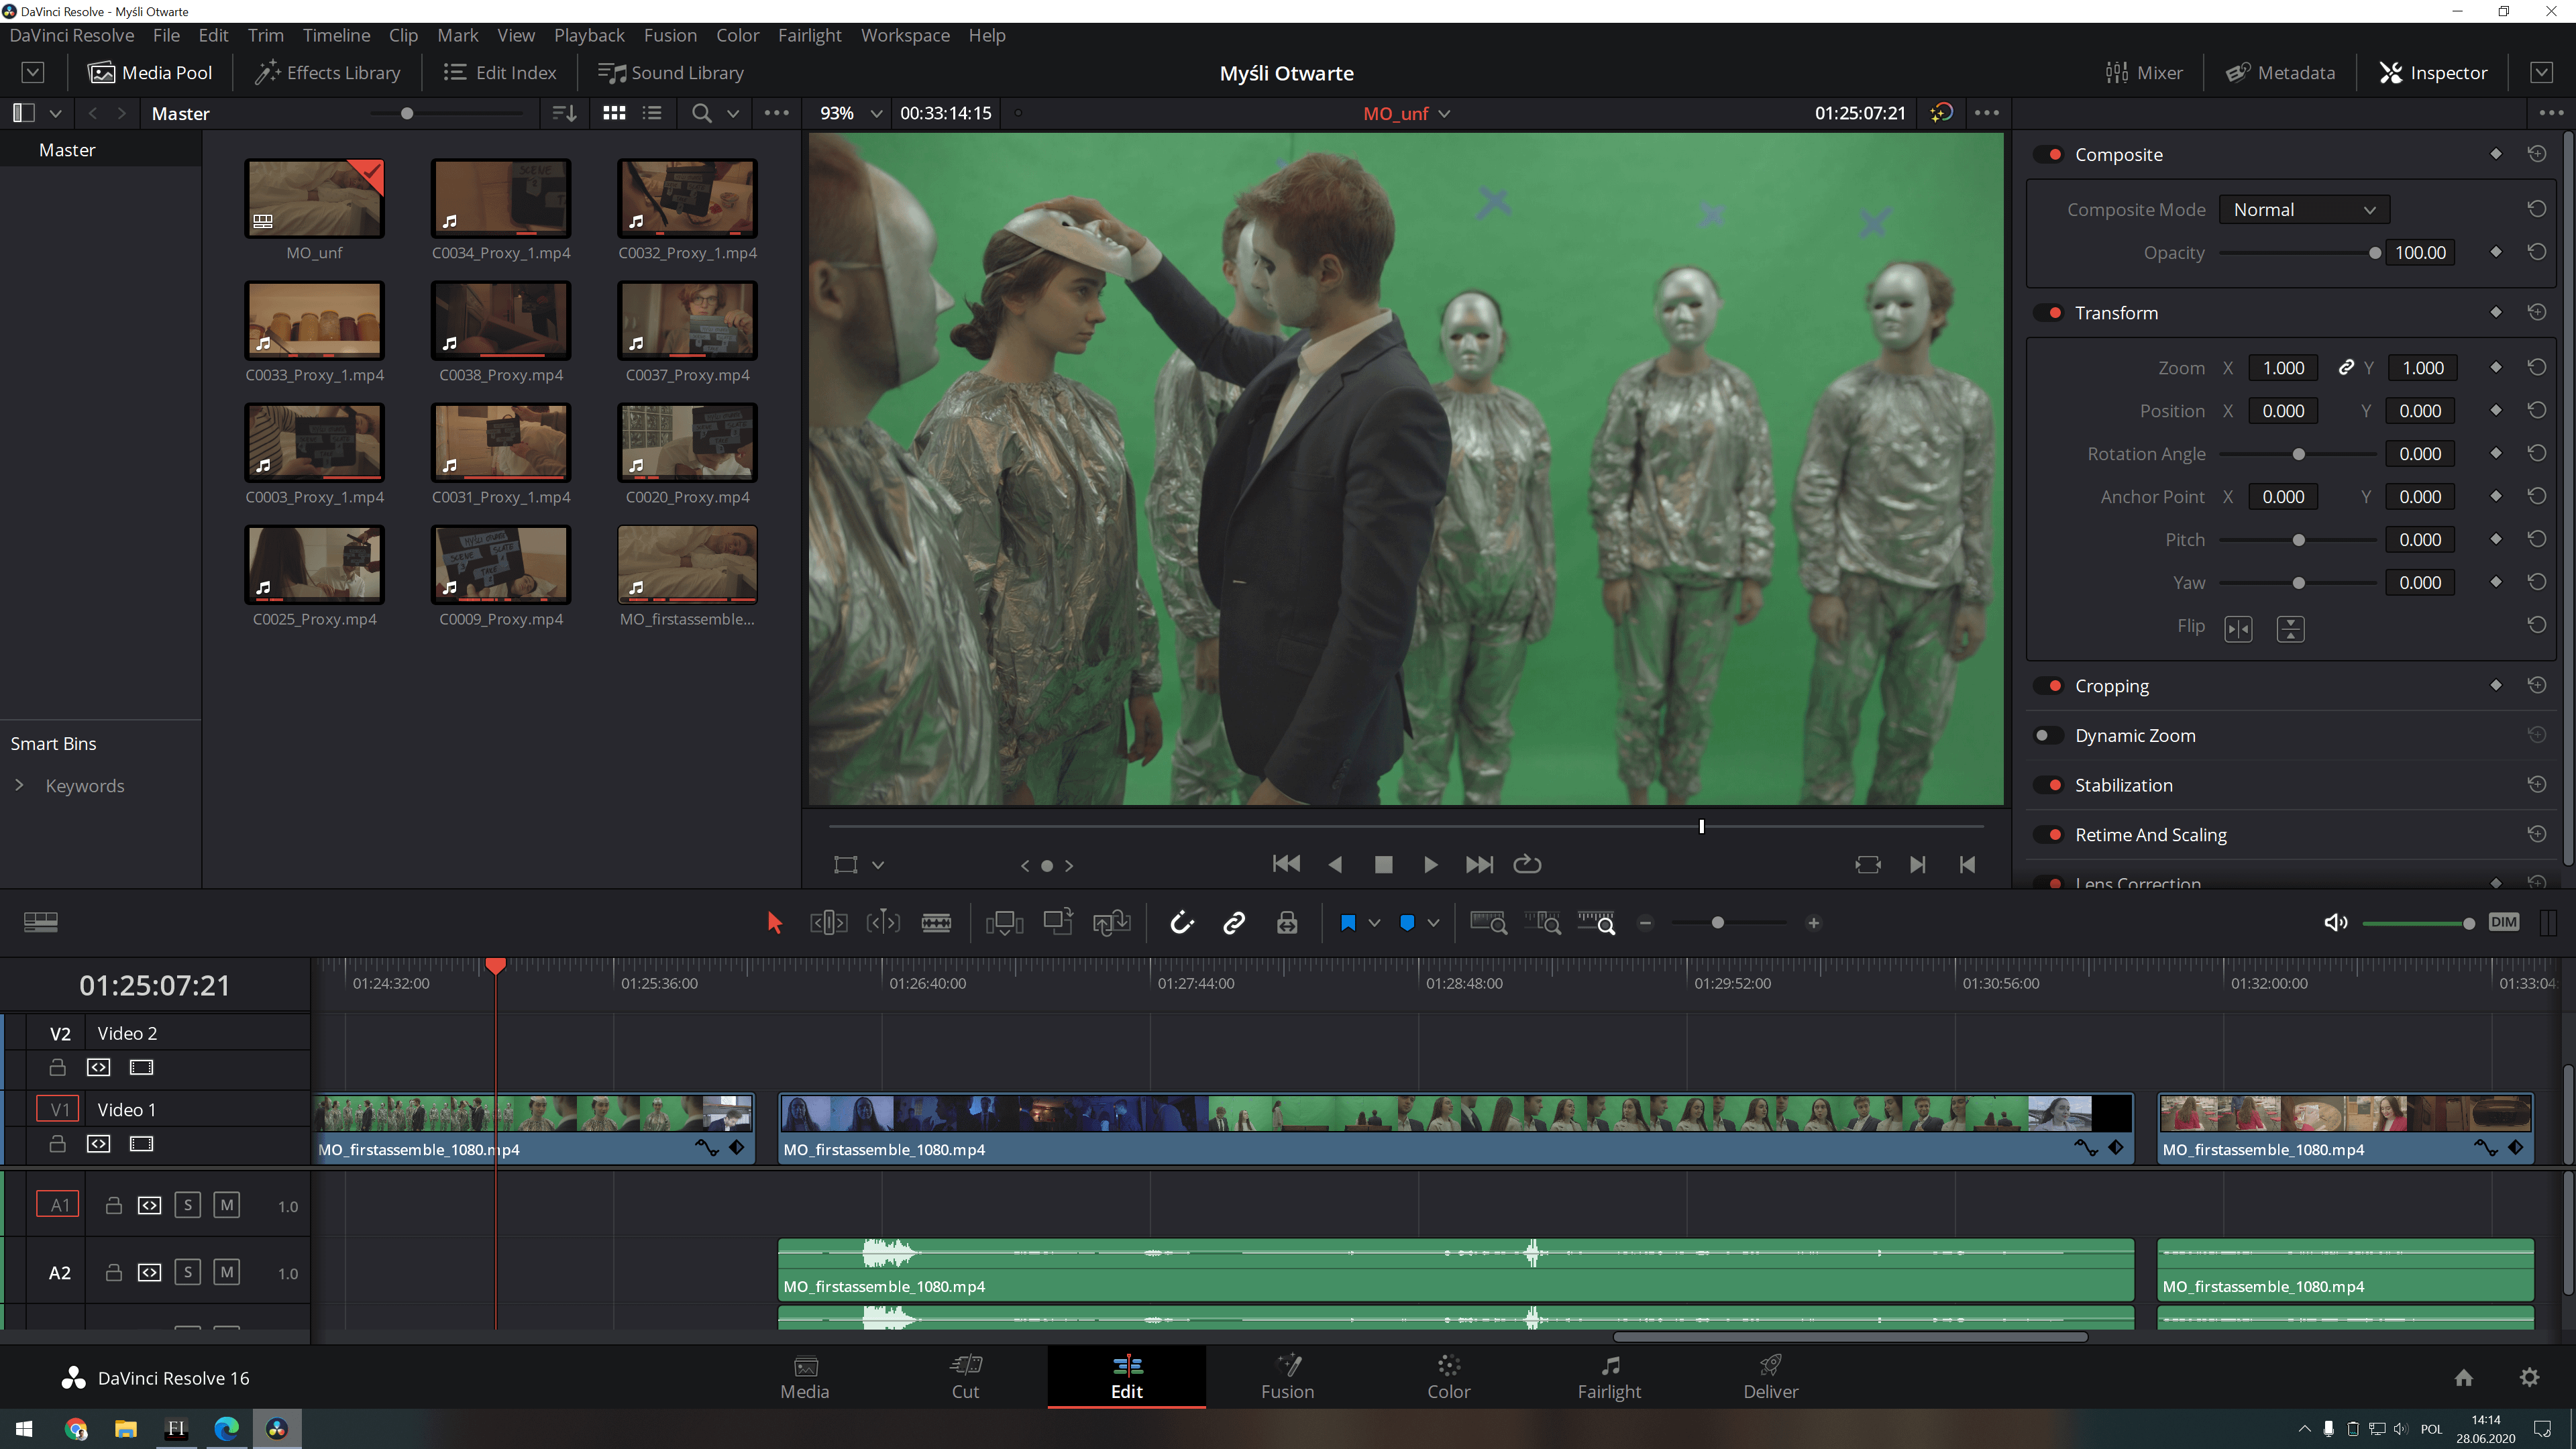Screen dimensions: 2576x1449
Task: Select the Blade edit mode tool
Action: pos(936,923)
